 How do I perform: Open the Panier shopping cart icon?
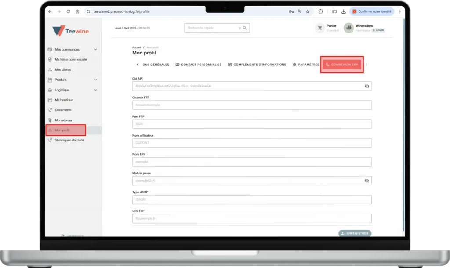coord(319,28)
